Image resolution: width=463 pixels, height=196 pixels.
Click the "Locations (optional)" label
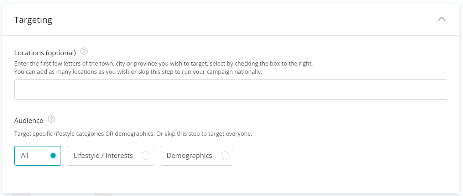pyautogui.click(x=45, y=53)
